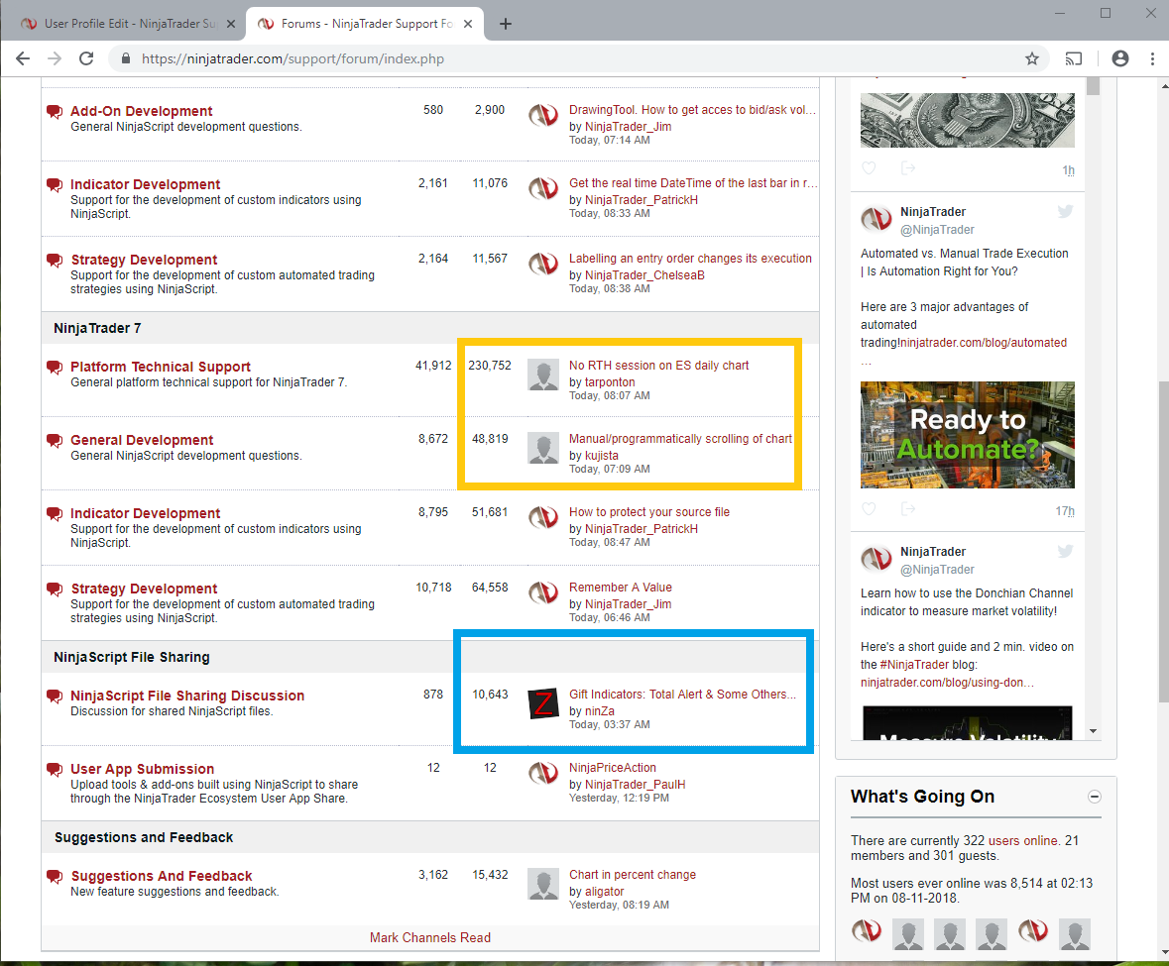Open the #NinjaTrader hashtag link
Image resolution: width=1169 pixels, height=966 pixels.
(x=914, y=665)
